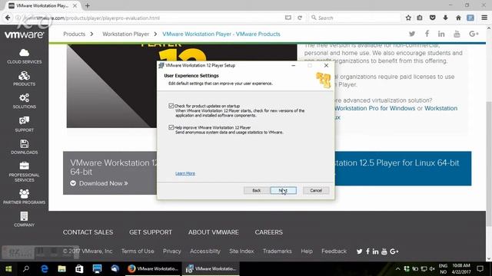Show hidden system tray icons

[397, 269]
